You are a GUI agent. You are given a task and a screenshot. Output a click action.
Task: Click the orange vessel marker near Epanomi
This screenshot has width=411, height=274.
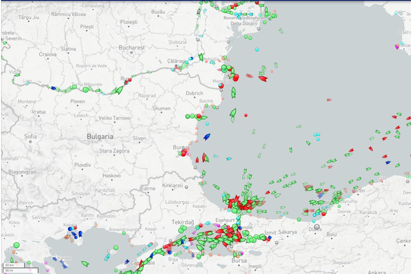click(x=13, y=252)
